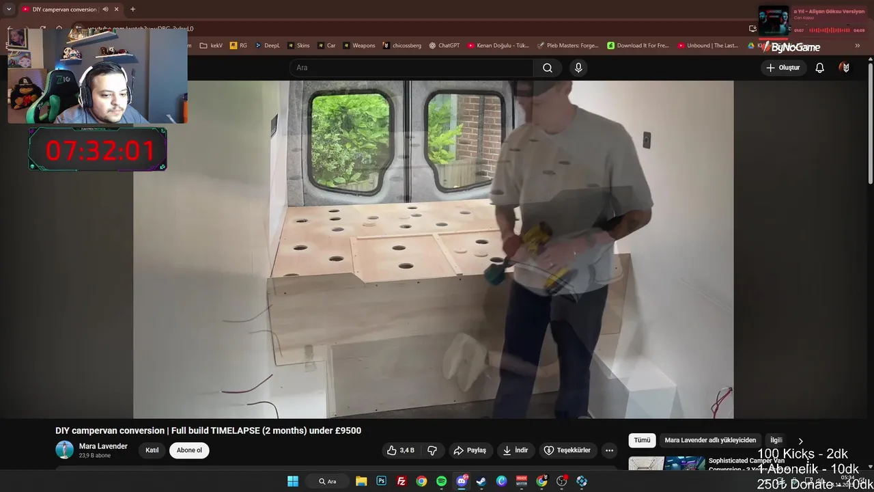Open the Windows Start menu
The width and height of the screenshot is (874, 492).
(x=293, y=481)
